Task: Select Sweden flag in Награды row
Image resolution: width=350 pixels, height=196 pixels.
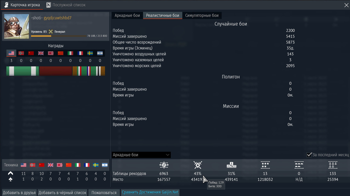Action: 90,53
